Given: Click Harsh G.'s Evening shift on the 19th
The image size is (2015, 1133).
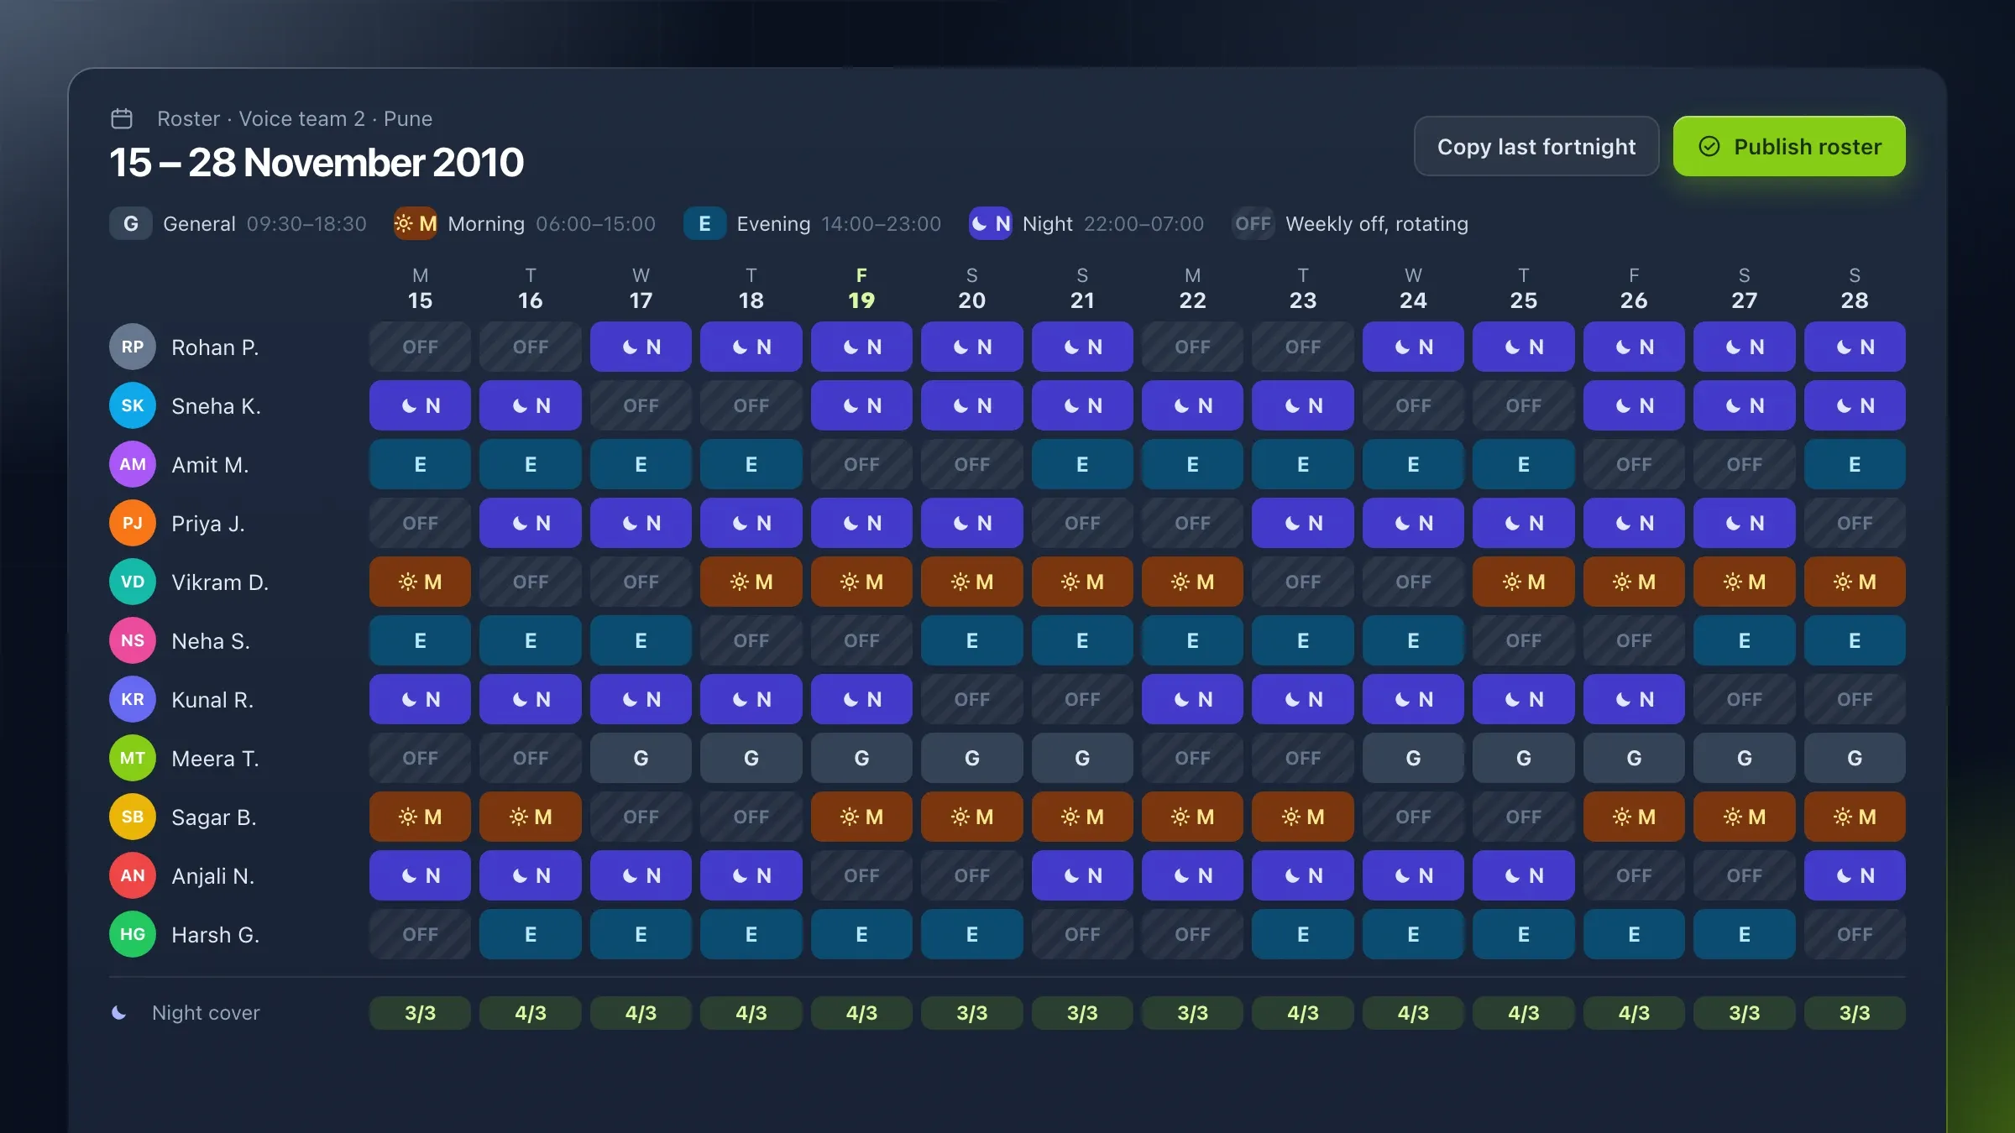Looking at the screenshot, I should 861,934.
